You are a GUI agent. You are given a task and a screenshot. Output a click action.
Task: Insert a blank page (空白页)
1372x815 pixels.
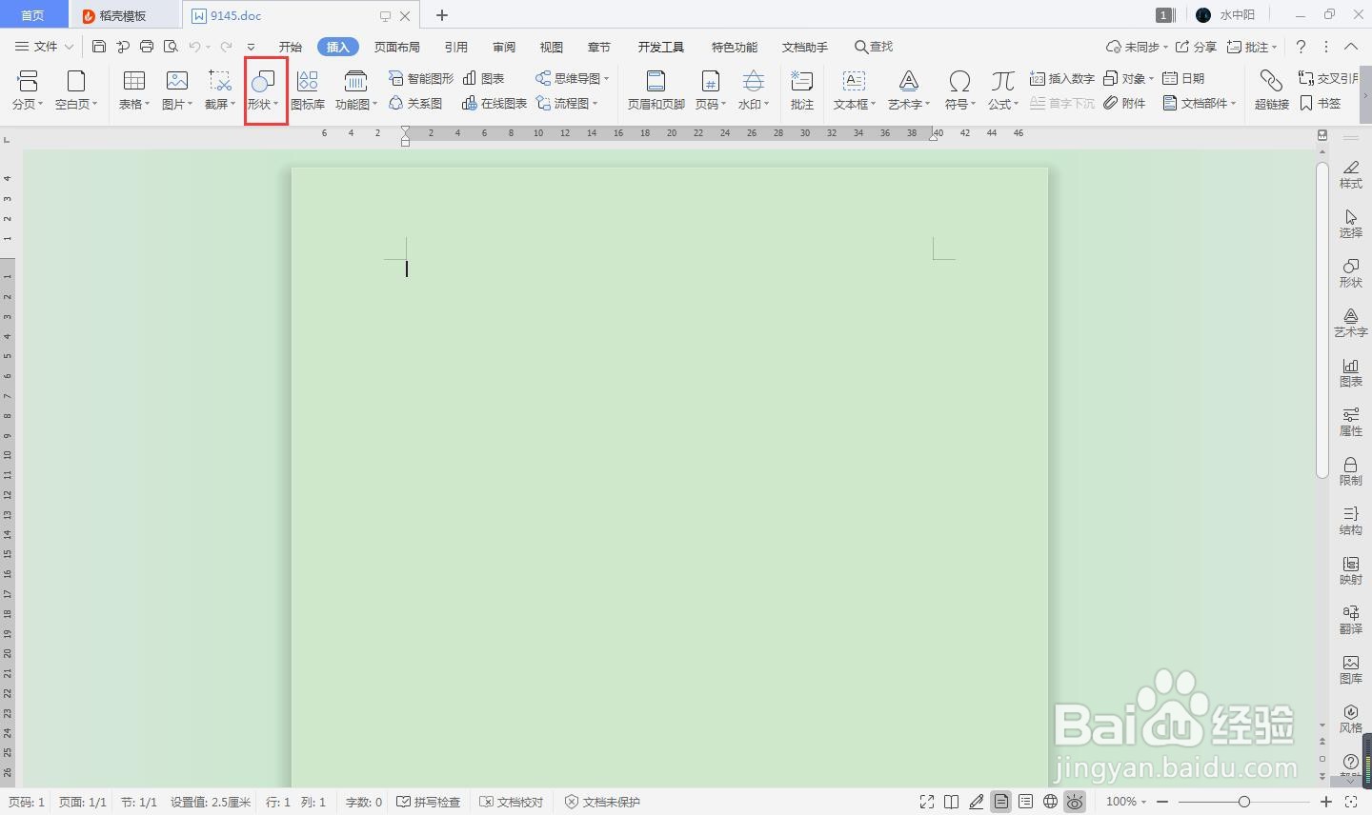[x=76, y=90]
